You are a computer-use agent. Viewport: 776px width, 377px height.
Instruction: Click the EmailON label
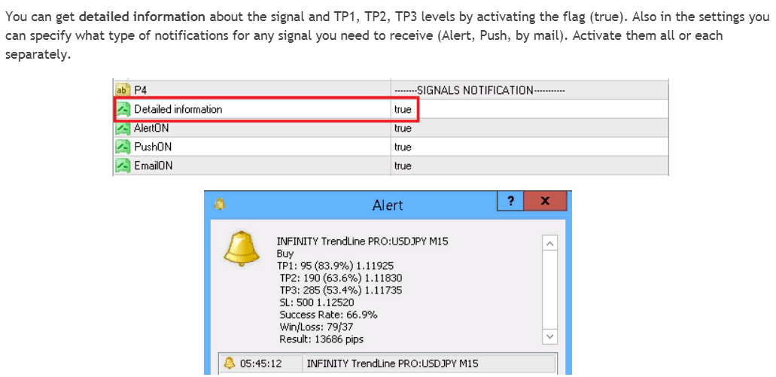(154, 166)
